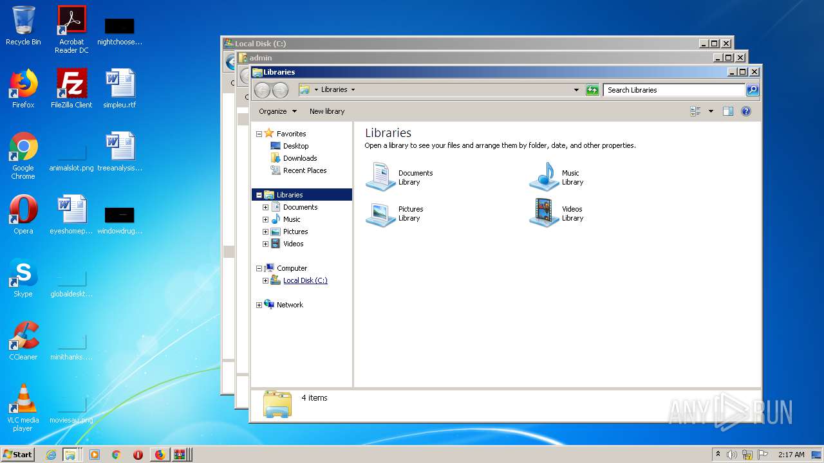Select Desktop under Favorites
The image size is (824, 463).
295,146
